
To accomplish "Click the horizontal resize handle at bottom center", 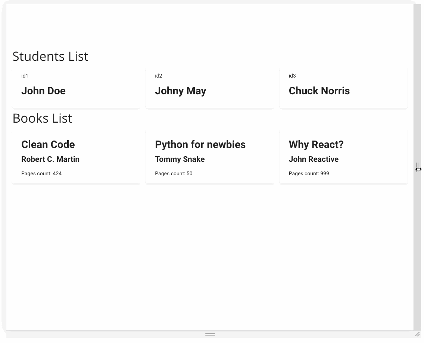I will pos(210,334).
